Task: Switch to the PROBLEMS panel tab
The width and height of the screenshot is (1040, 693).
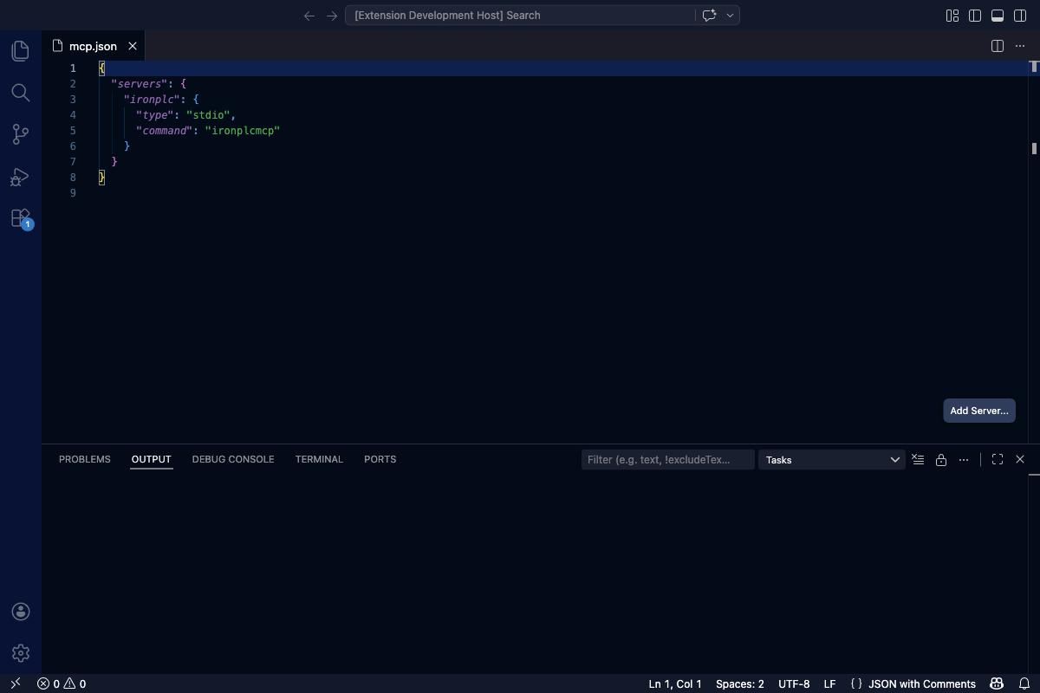Action: tap(85, 459)
